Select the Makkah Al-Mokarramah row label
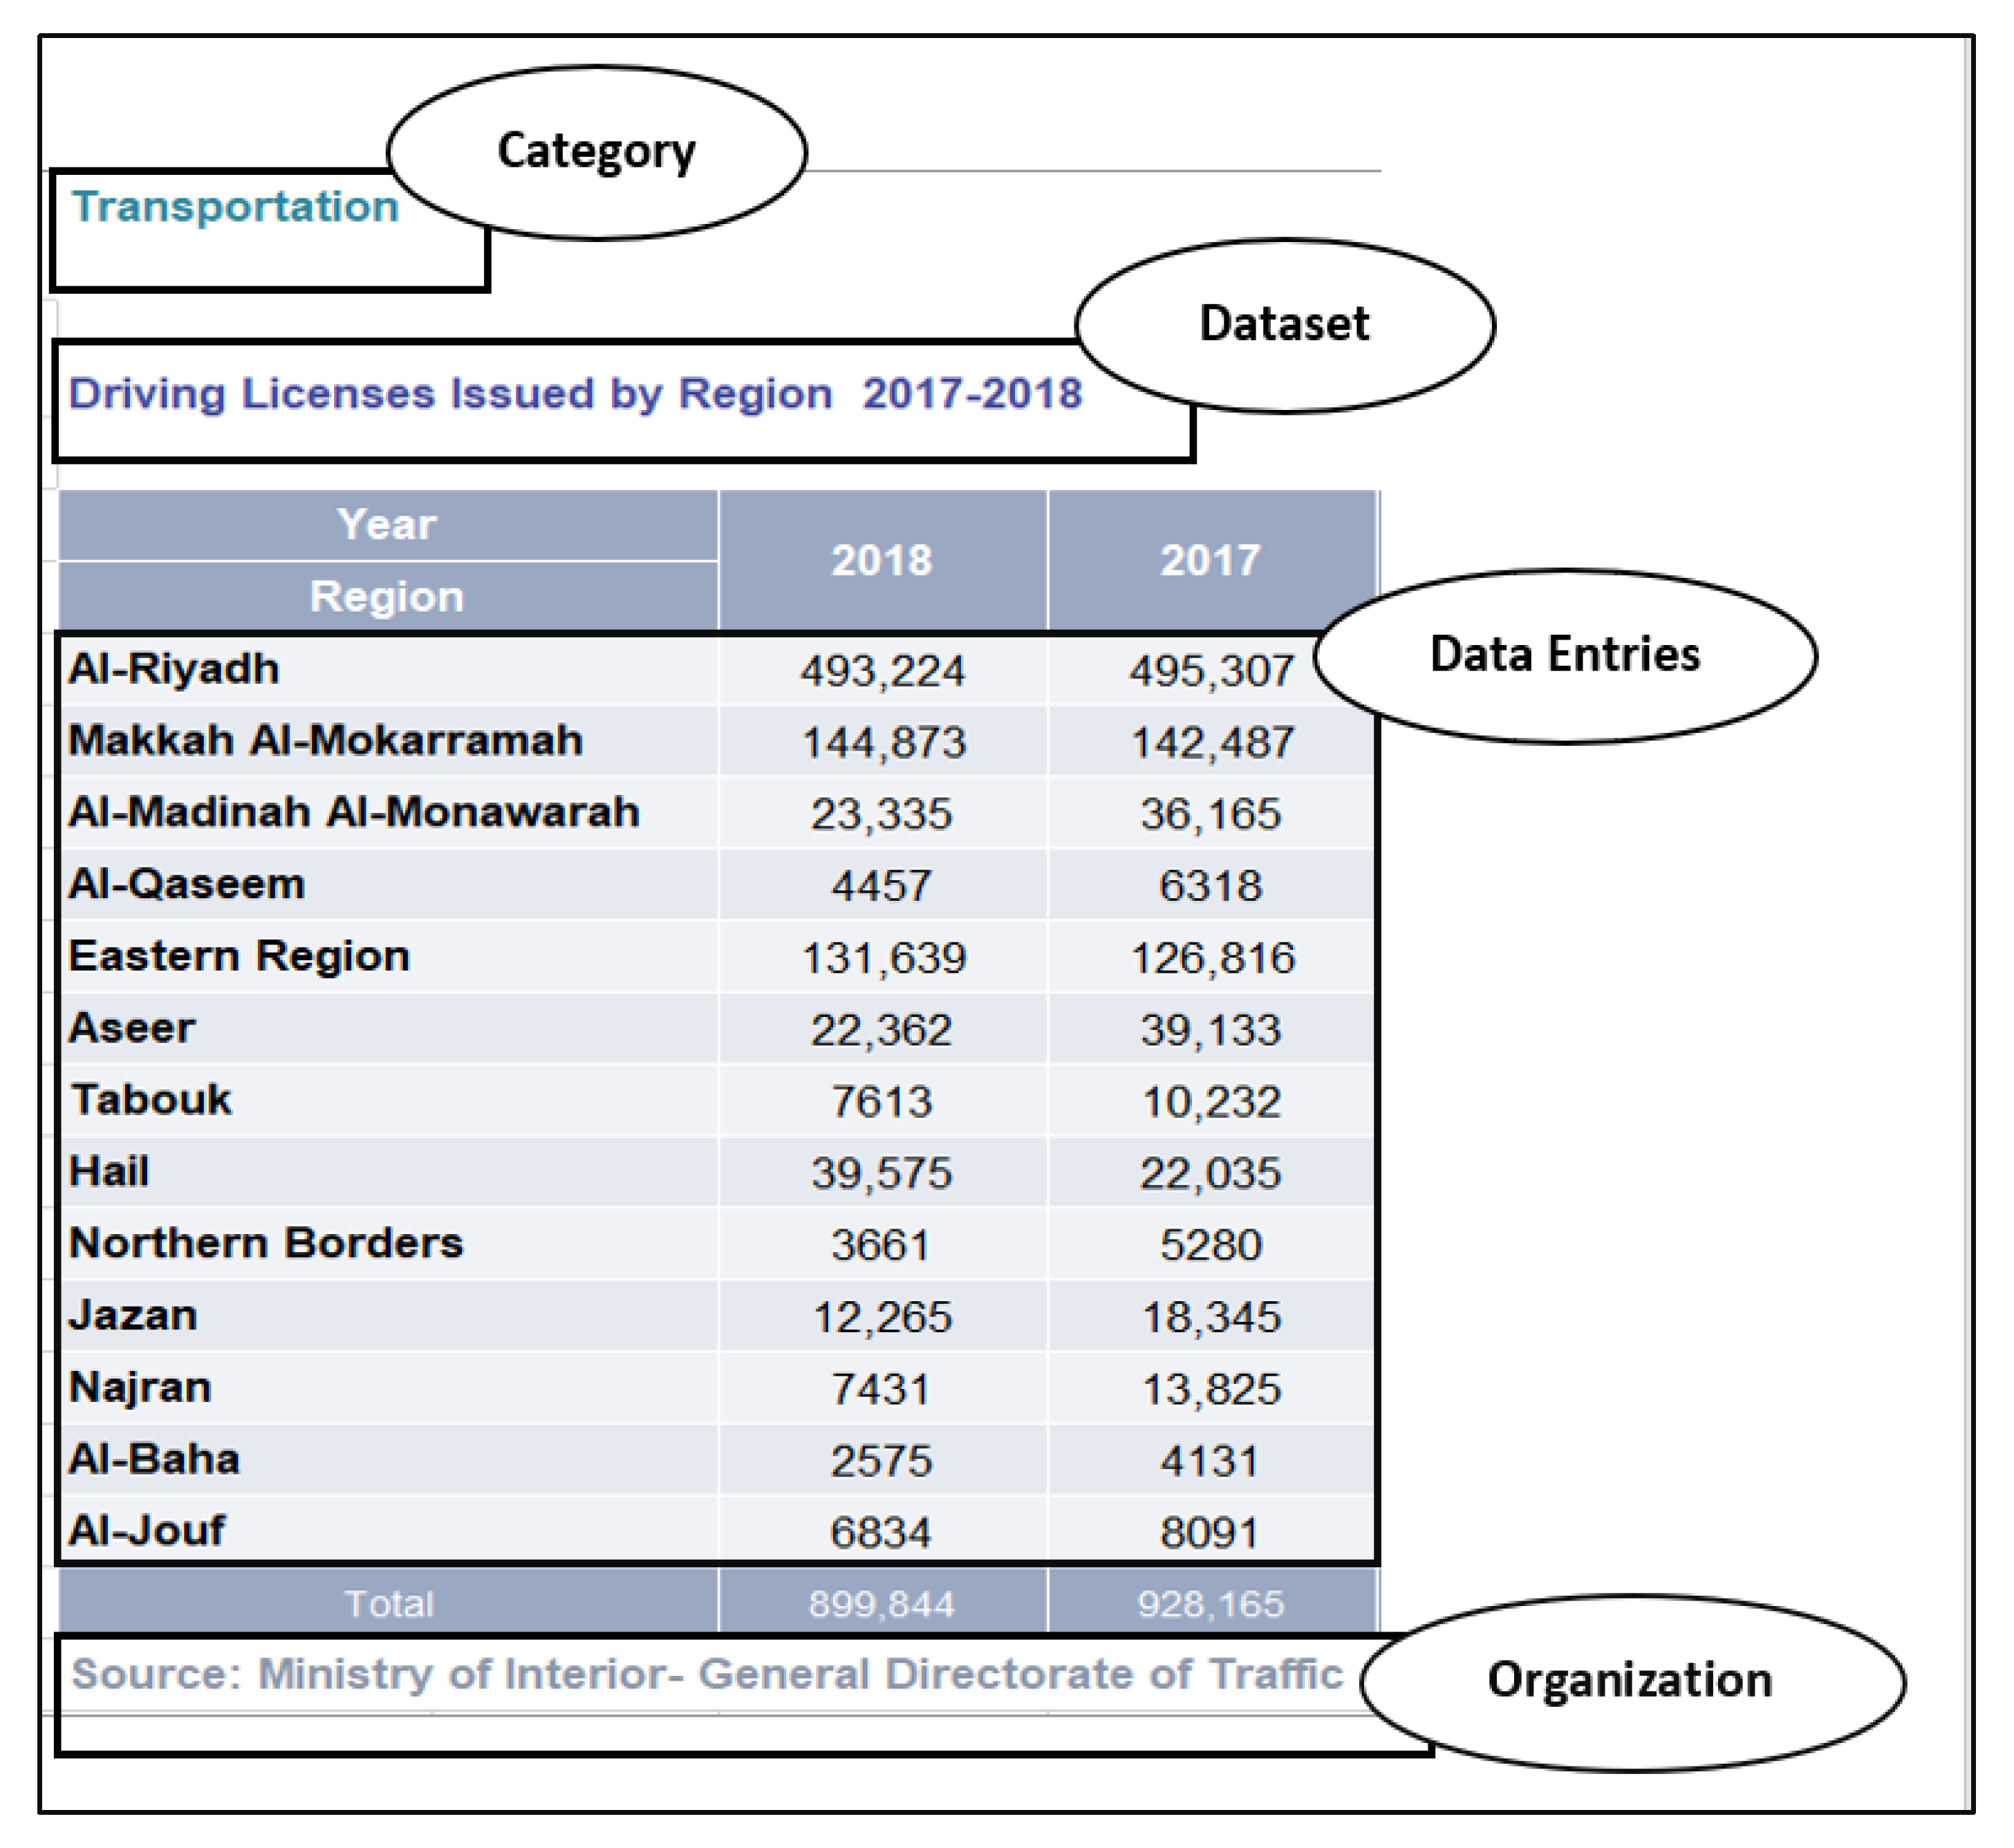This screenshot has width=2014, height=1848. click(x=325, y=741)
